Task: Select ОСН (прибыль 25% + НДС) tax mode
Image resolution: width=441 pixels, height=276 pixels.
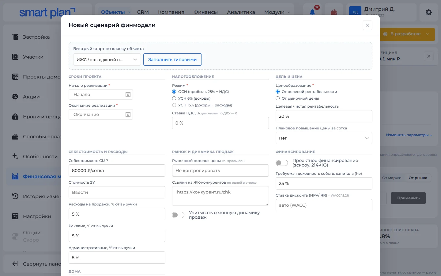Action: [x=174, y=92]
